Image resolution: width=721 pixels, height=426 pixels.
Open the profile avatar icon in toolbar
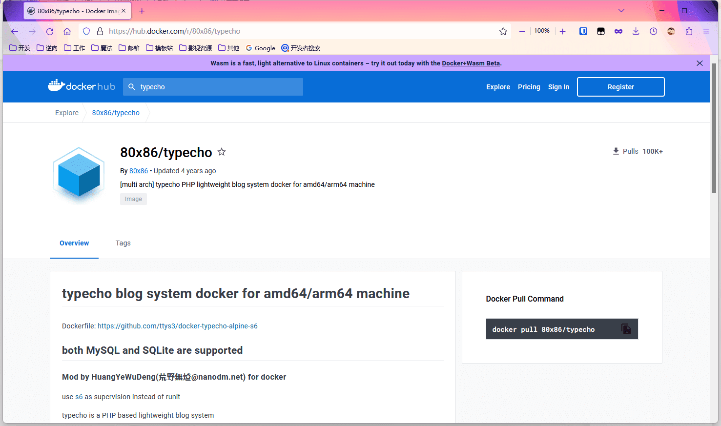671,31
